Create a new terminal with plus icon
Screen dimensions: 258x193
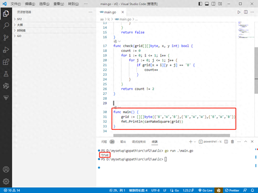[191, 142]
